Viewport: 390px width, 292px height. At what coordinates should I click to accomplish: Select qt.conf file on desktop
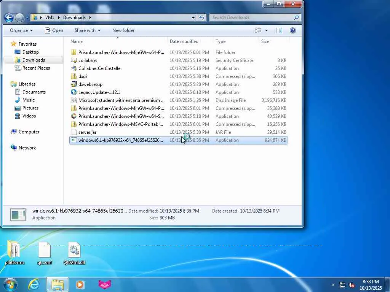pos(45,253)
